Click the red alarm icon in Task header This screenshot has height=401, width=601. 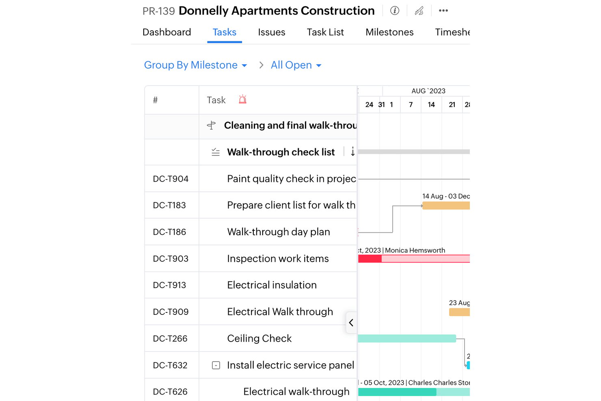coord(242,100)
